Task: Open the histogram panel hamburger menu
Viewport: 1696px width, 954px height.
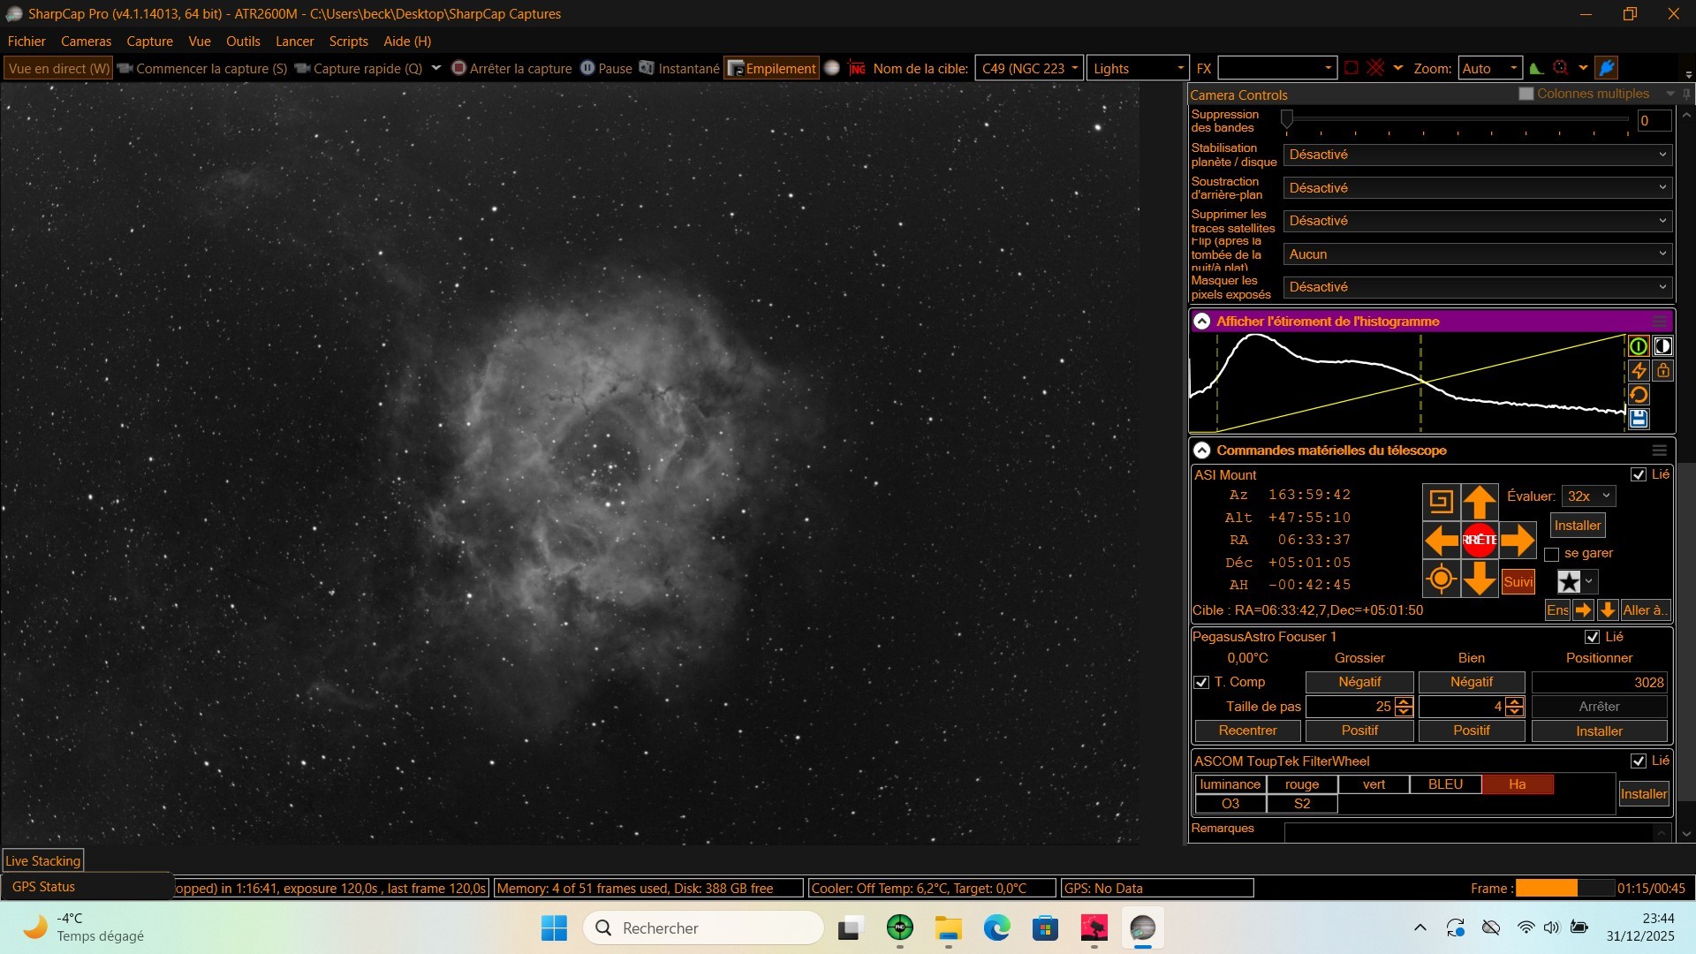Action: (x=1660, y=322)
